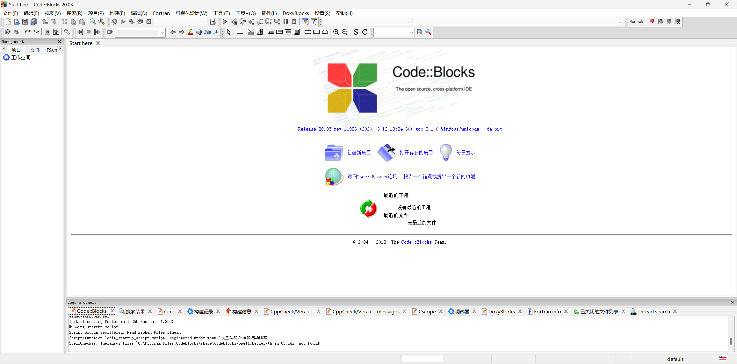Click the Release 20.03 rev 11983 link
The height and width of the screenshot is (364, 737).
pos(400,129)
